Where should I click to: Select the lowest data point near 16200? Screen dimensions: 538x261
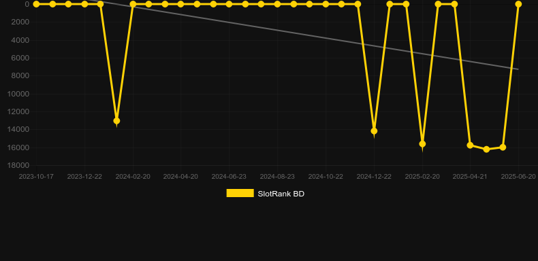click(x=486, y=150)
